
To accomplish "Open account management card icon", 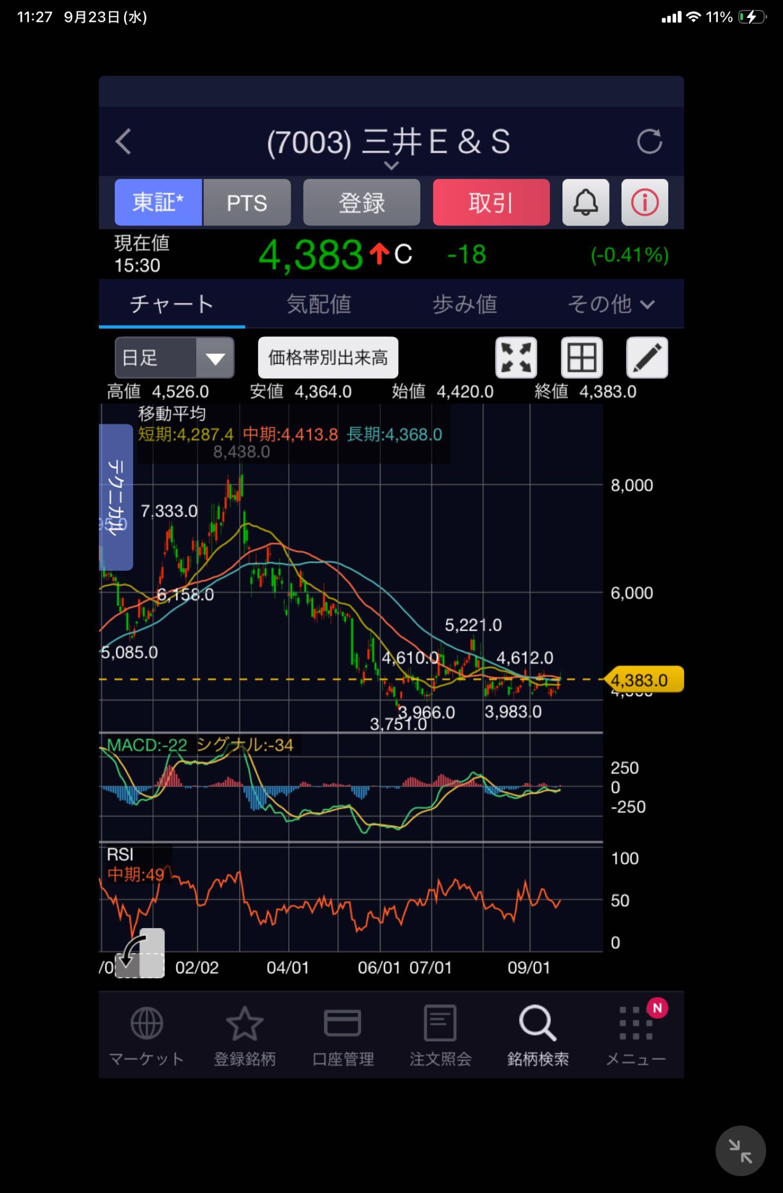I will (343, 1023).
